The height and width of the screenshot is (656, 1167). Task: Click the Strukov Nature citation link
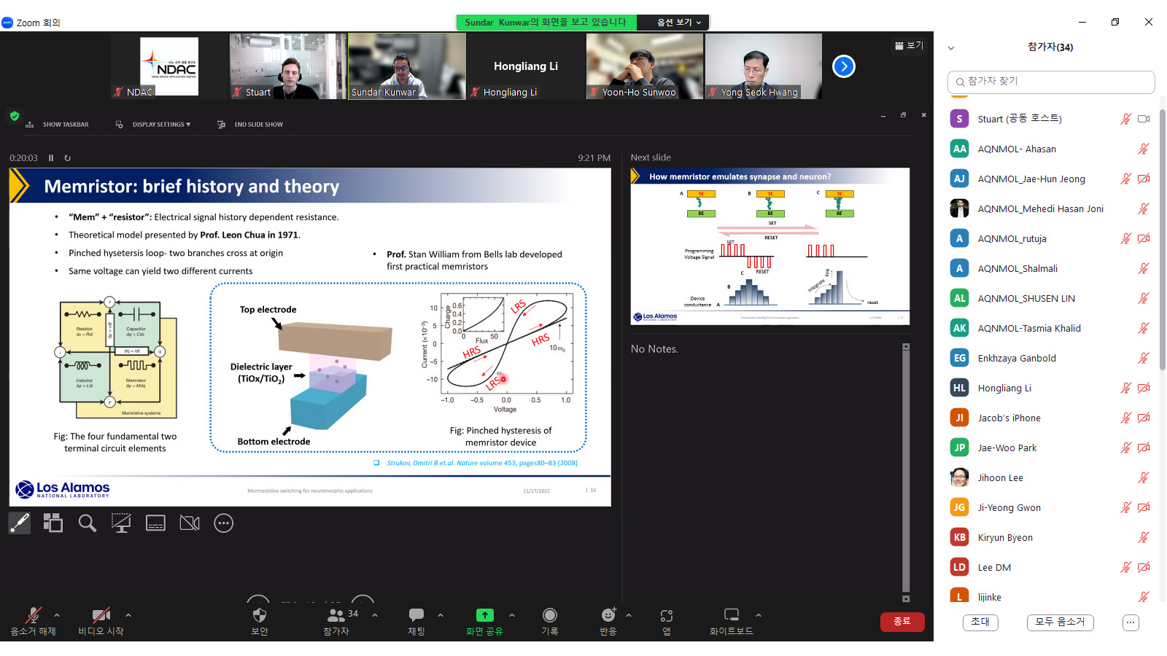tap(482, 463)
